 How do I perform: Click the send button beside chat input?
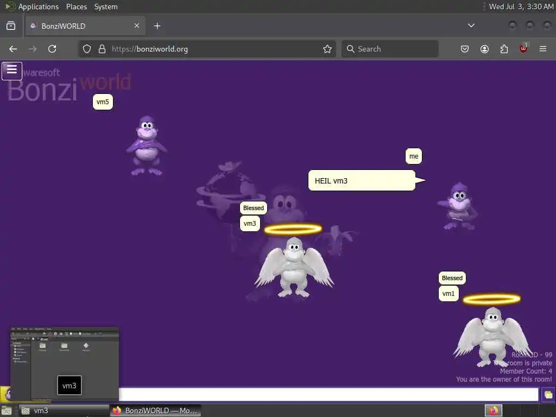click(x=548, y=395)
